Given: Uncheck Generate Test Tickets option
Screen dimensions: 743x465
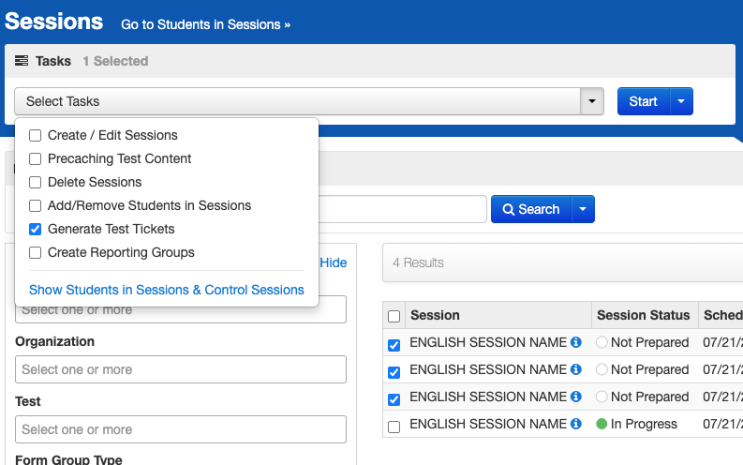Looking at the screenshot, I should [x=36, y=229].
